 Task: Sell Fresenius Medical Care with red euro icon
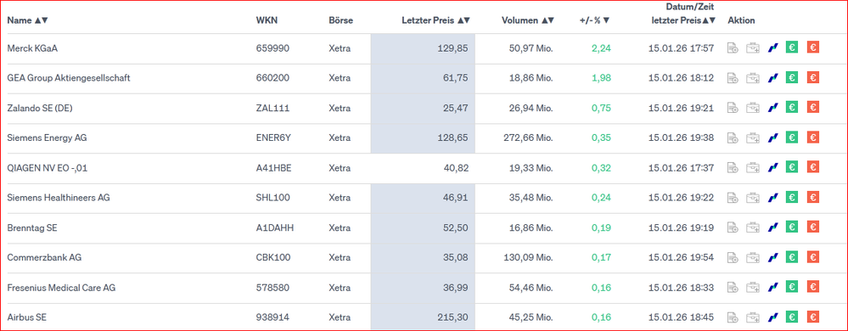tap(812, 287)
